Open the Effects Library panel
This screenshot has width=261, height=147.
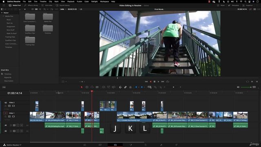(31, 5)
